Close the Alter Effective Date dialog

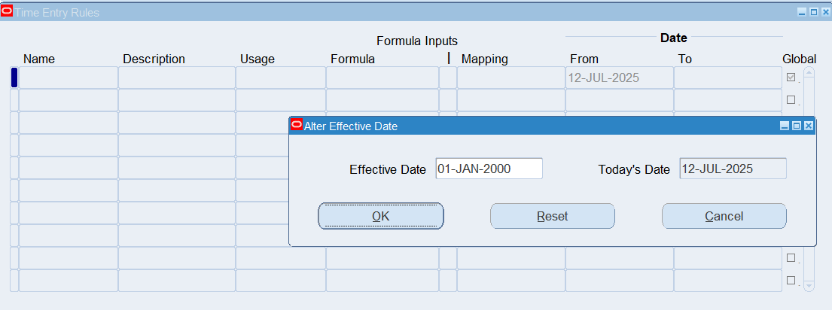(x=808, y=126)
